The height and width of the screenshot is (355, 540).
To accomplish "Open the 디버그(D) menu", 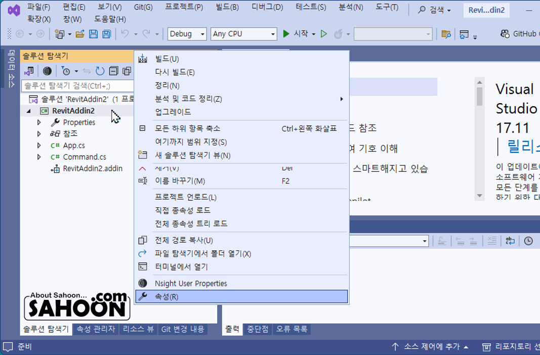I will [267, 7].
